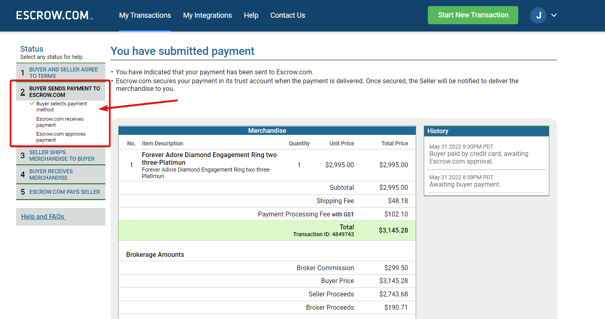Click history entry 'Buyer paid by credit card'
This screenshot has width=605, height=319.
(x=479, y=157)
